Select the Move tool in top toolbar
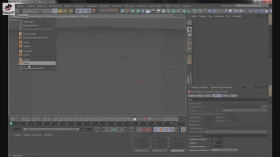The height and width of the screenshot is (157, 280). 55,11
